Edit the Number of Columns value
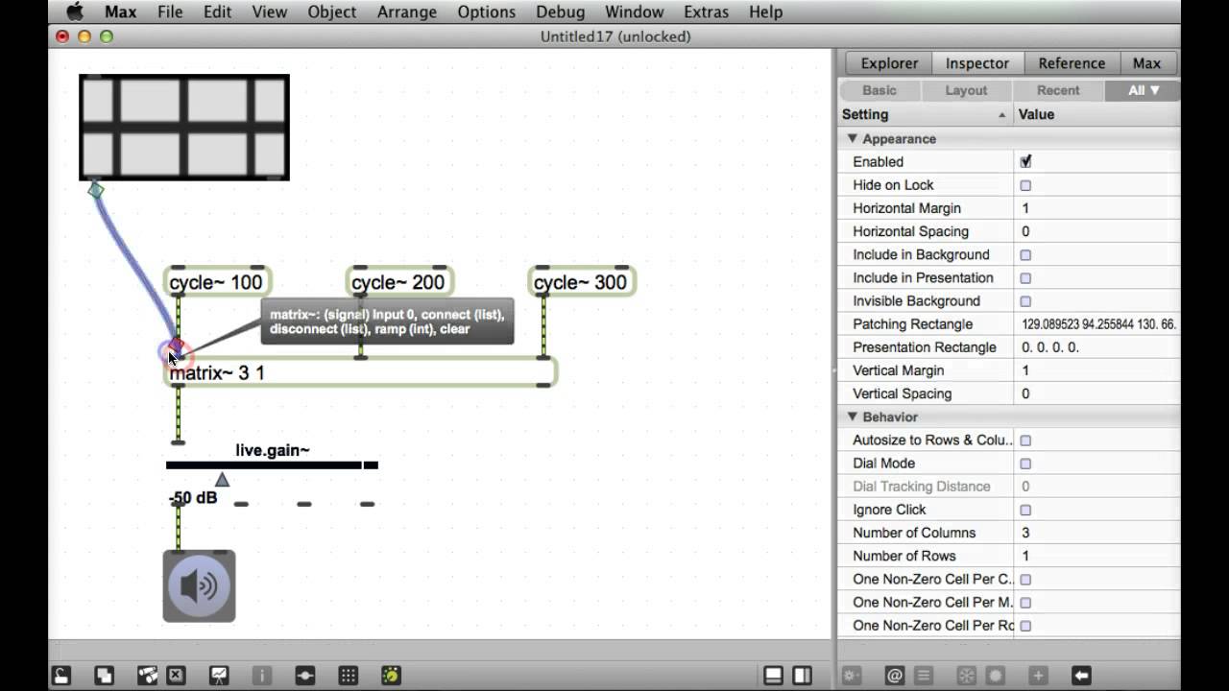Image resolution: width=1229 pixels, height=691 pixels. pyautogui.click(x=1097, y=533)
